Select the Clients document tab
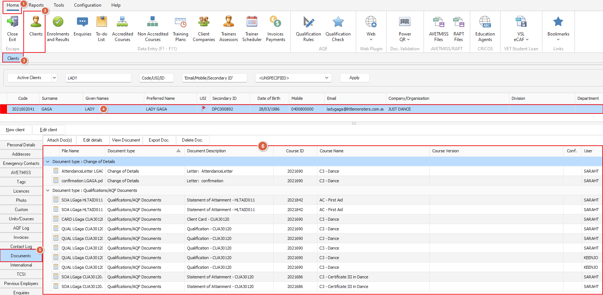This screenshot has height=295, width=603. [x=13, y=58]
